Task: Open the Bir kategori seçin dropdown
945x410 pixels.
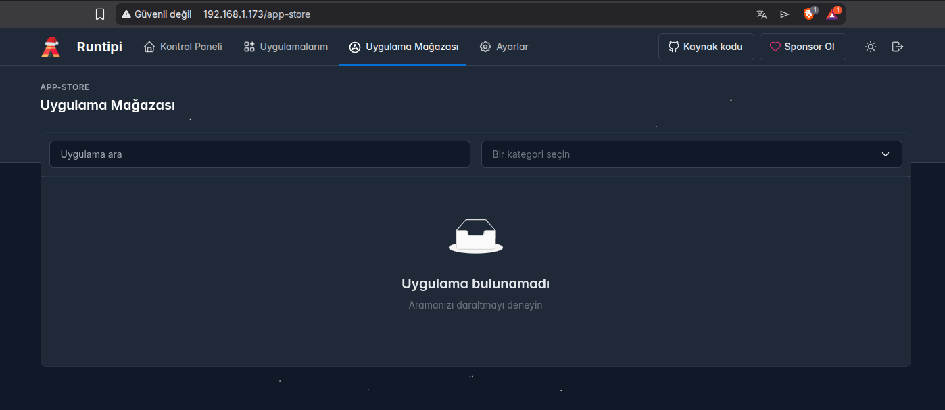Action: click(x=692, y=154)
